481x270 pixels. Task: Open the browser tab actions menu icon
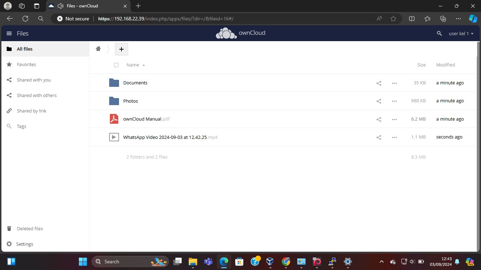[x=37, y=6]
